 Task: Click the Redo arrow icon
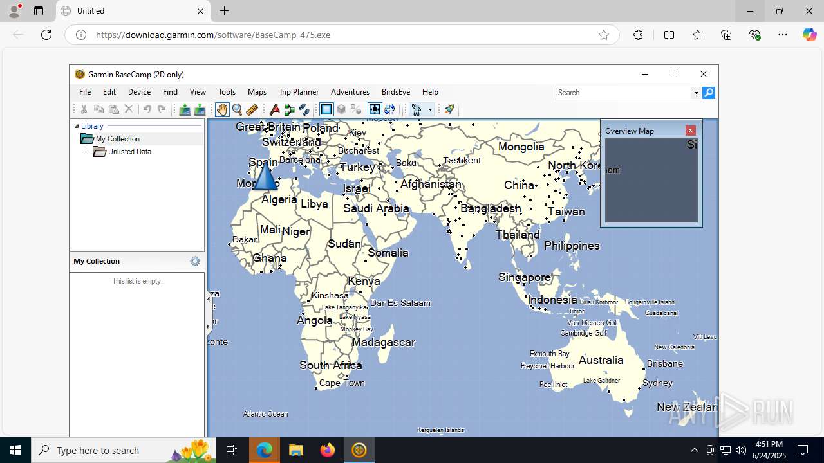pyautogui.click(x=162, y=109)
